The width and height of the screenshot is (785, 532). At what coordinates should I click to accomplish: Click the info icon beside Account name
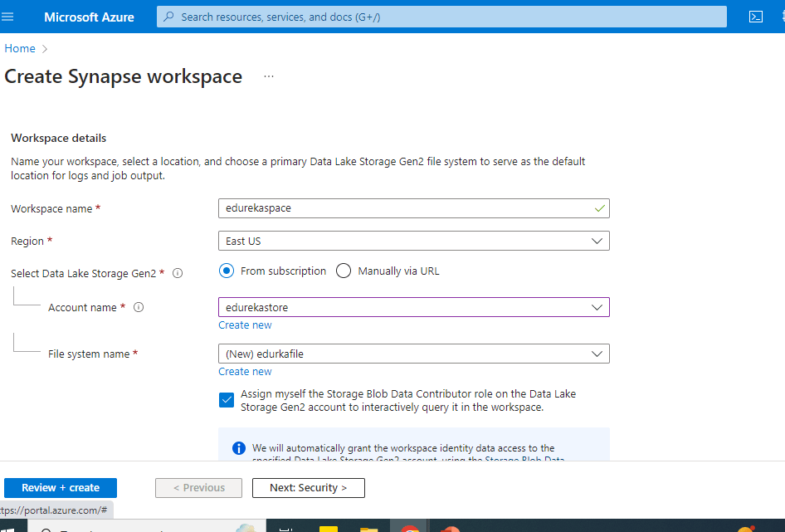tap(138, 307)
